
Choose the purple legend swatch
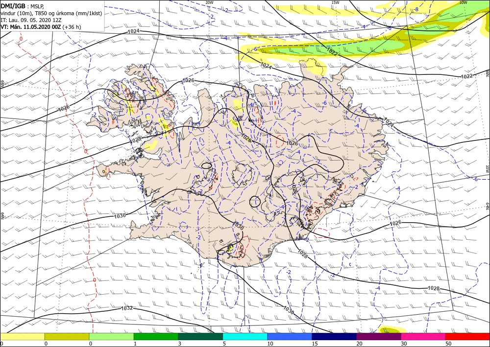click(x=378, y=336)
